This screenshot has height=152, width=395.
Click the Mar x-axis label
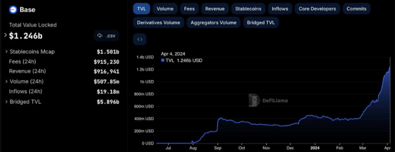tap(364, 148)
